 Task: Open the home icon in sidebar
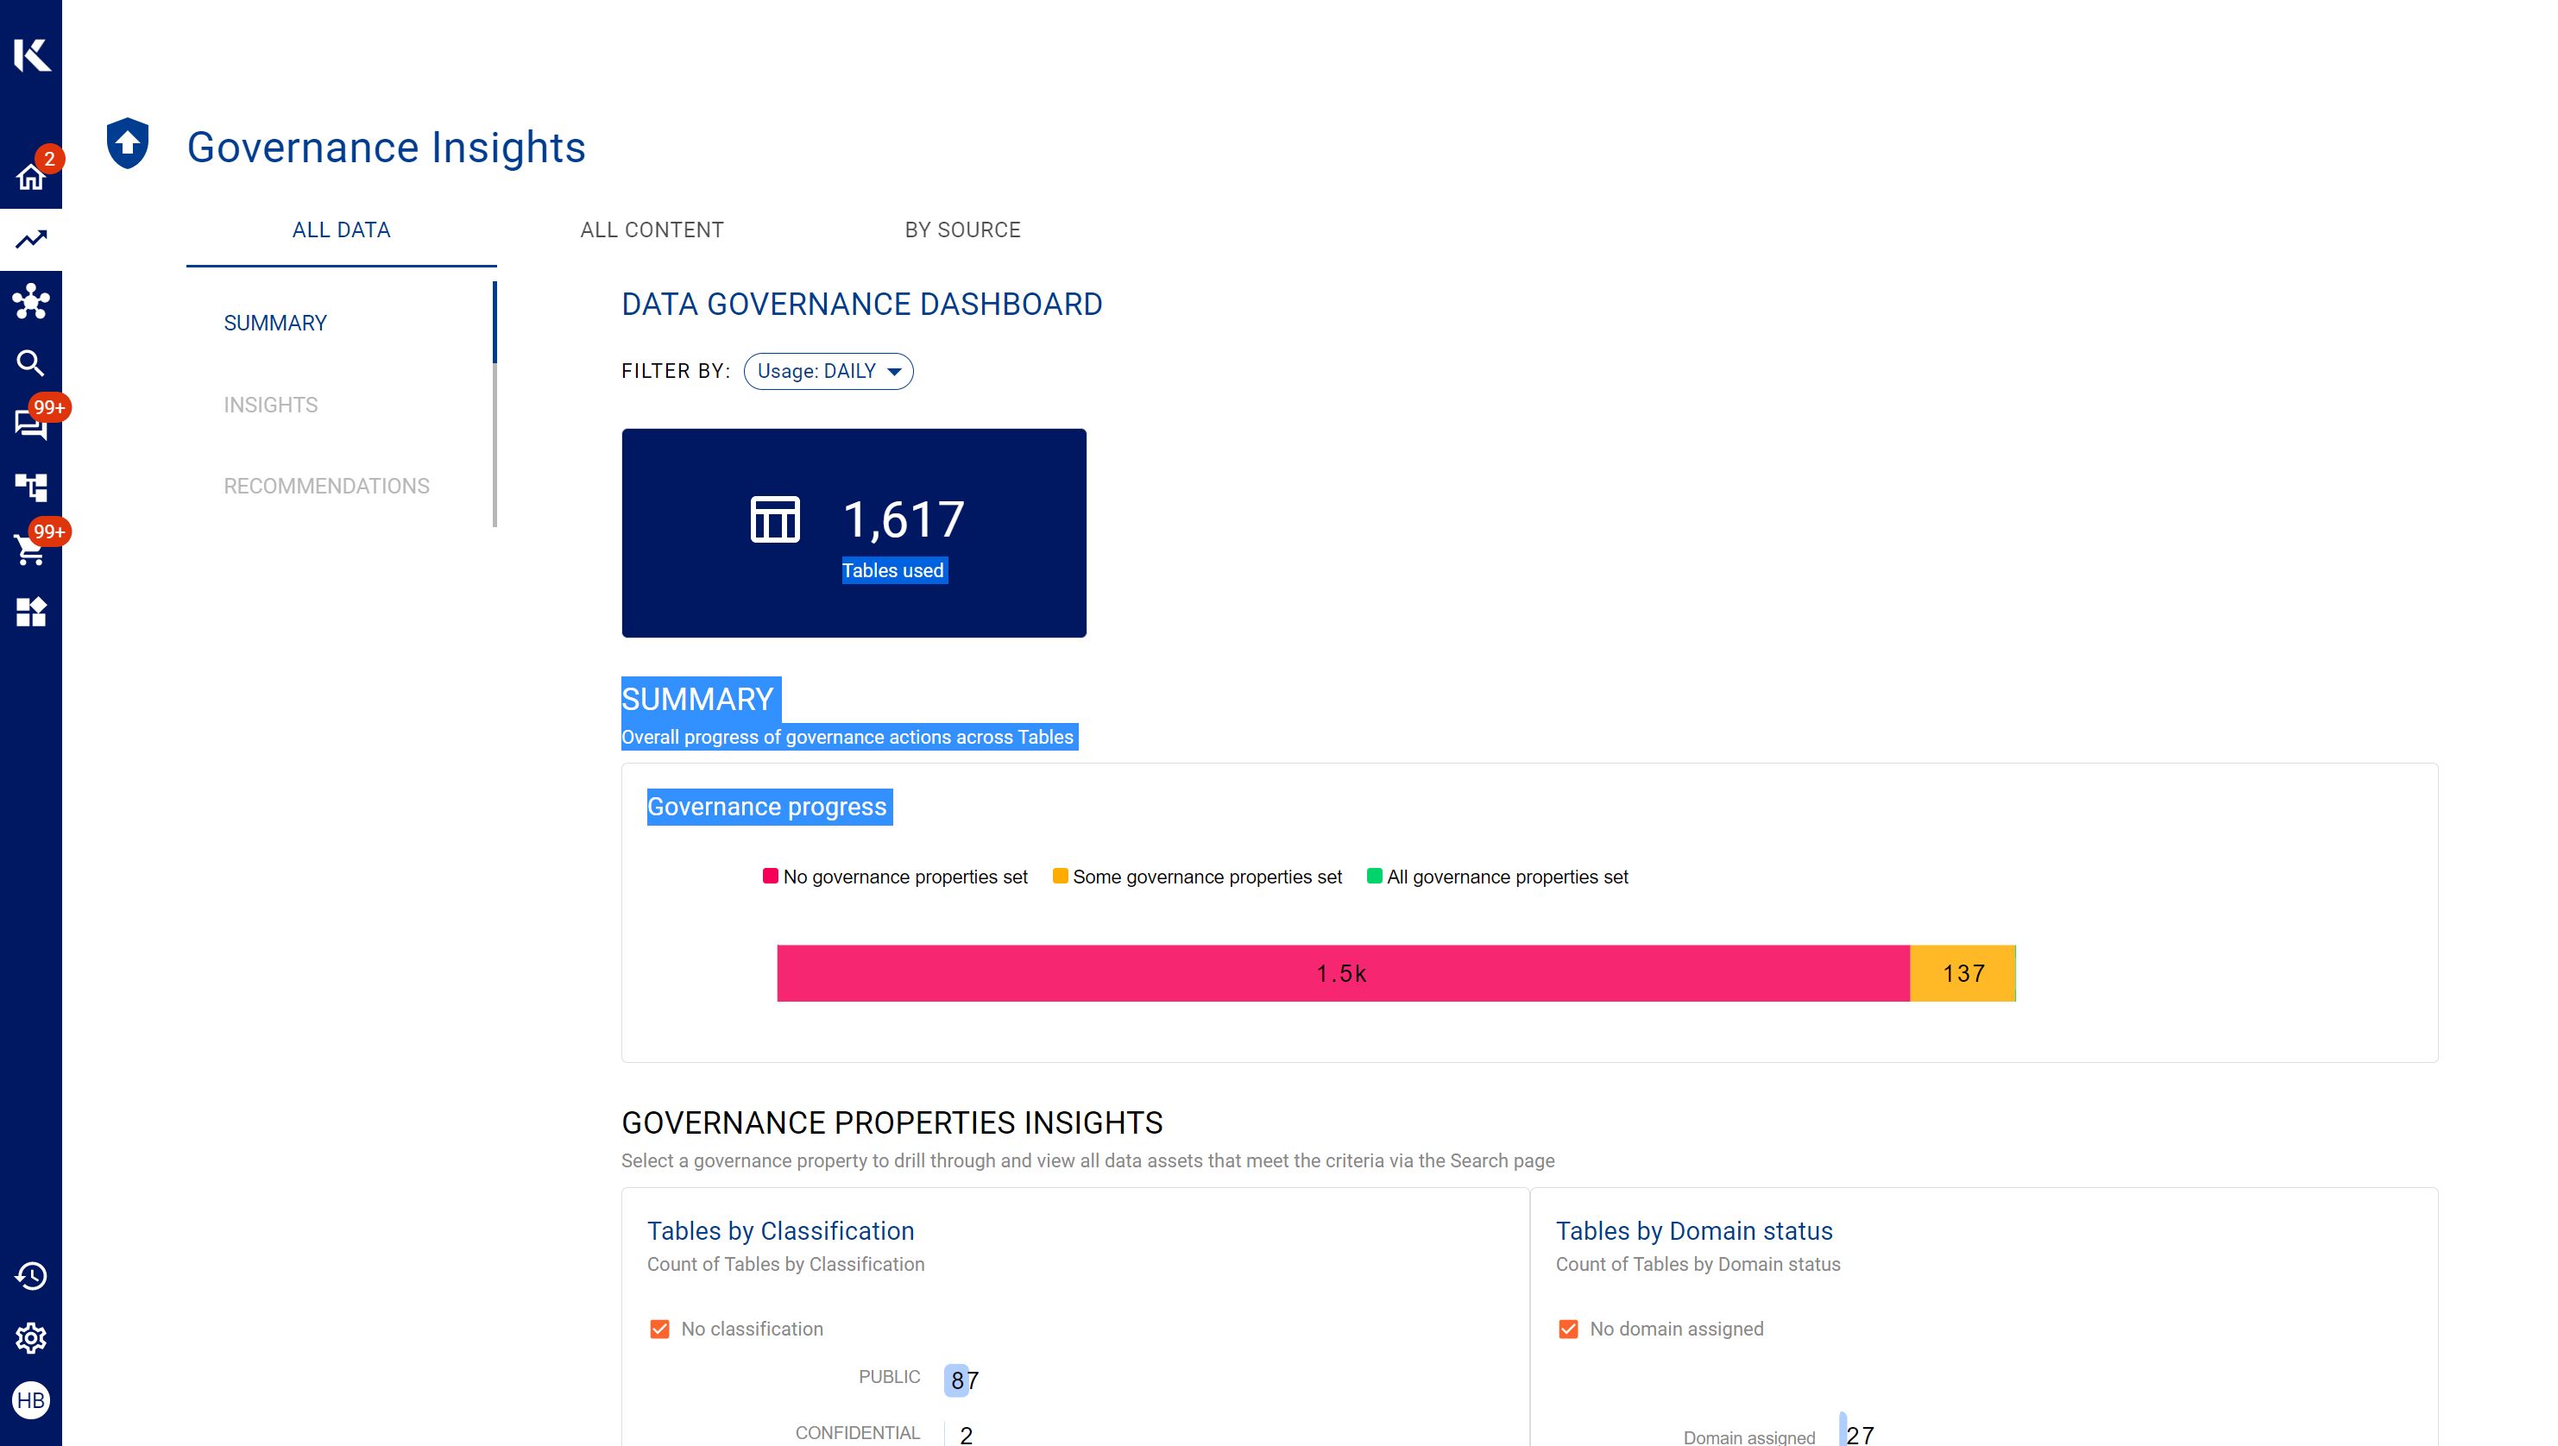tap(30, 178)
